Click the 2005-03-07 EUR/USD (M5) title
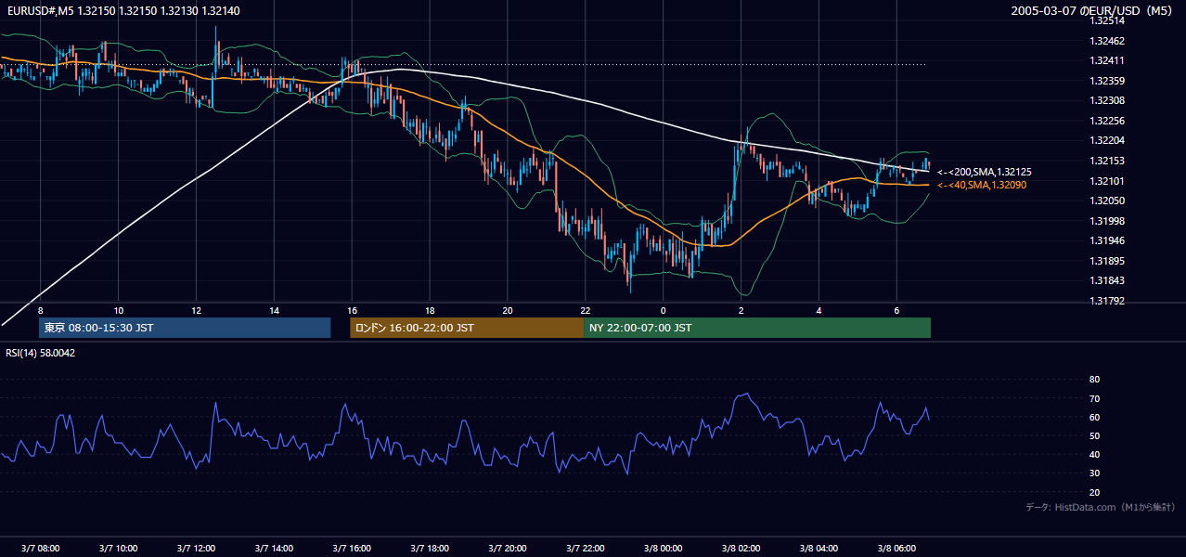This screenshot has height=557, width=1186. point(1091,10)
